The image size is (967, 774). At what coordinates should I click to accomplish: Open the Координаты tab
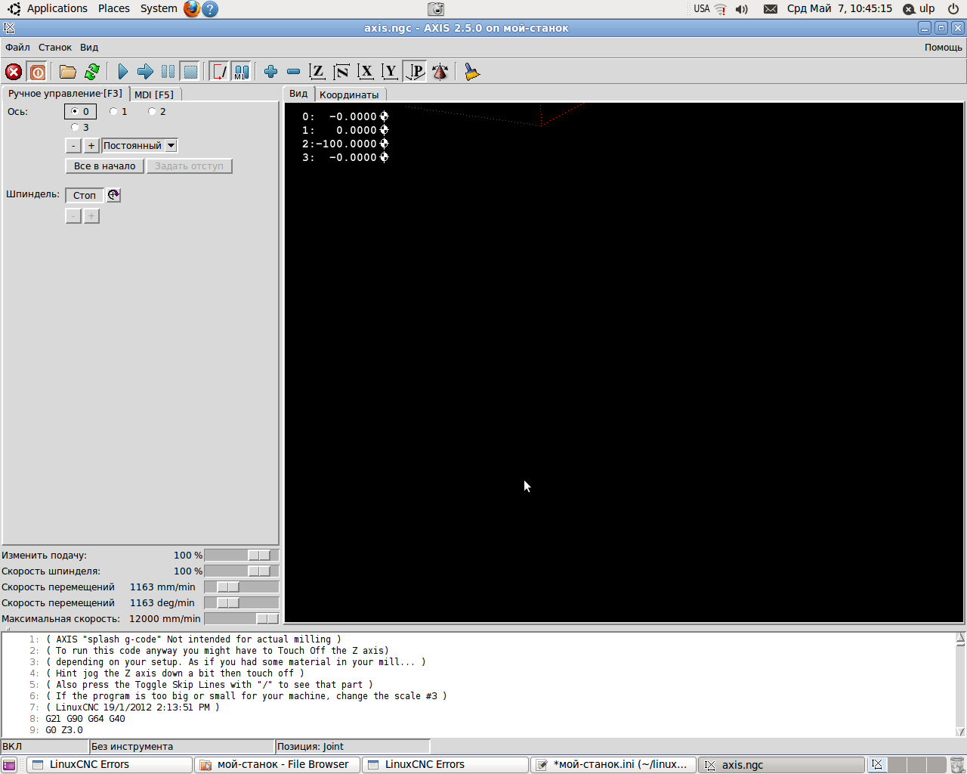point(349,94)
